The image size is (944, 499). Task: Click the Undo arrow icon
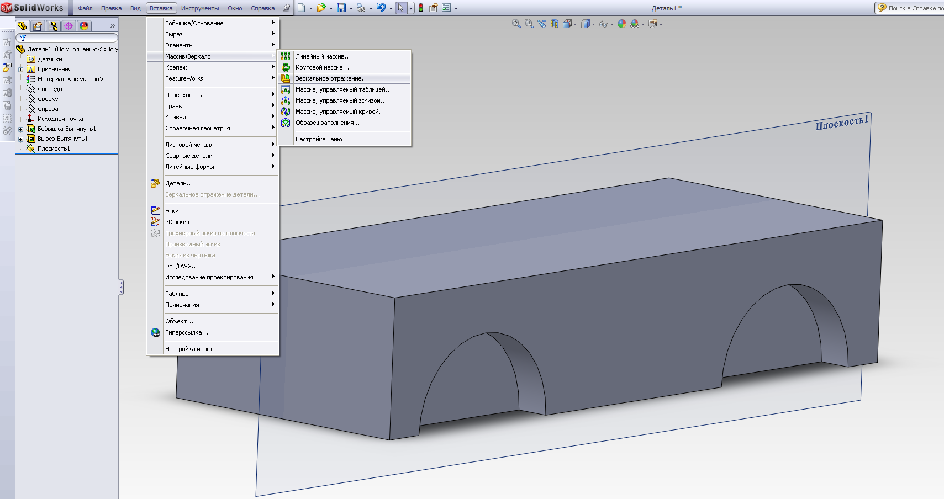tap(381, 8)
